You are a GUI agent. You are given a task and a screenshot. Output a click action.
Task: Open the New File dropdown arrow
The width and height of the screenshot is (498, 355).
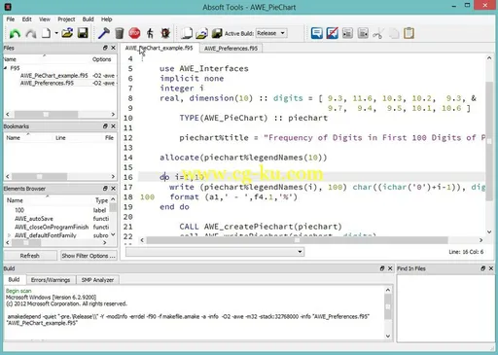pyautogui.click(x=56, y=33)
